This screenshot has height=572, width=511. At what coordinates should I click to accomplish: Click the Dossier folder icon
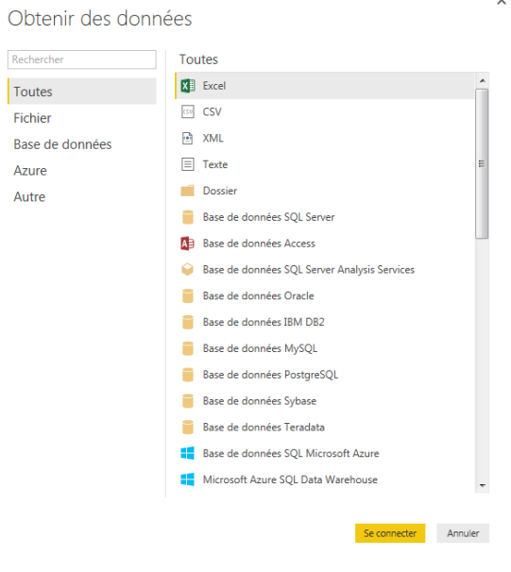pos(188,191)
